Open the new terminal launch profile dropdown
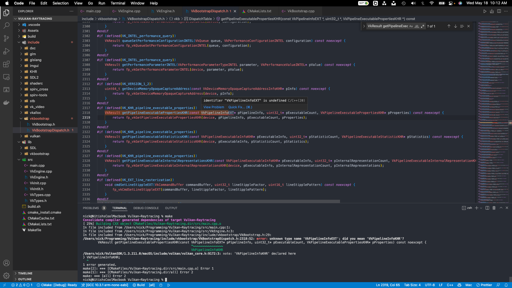512x288 pixels. [x=481, y=208]
